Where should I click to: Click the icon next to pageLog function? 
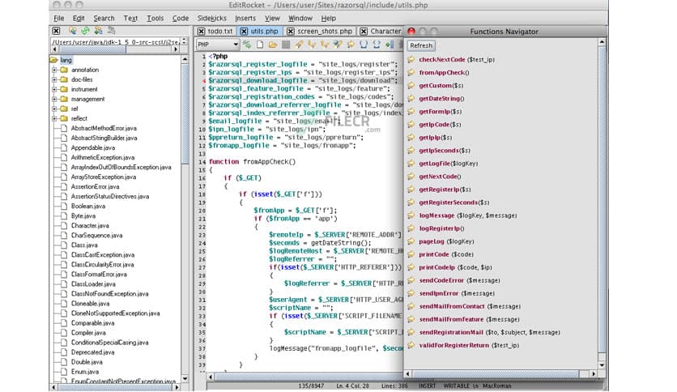tap(411, 241)
